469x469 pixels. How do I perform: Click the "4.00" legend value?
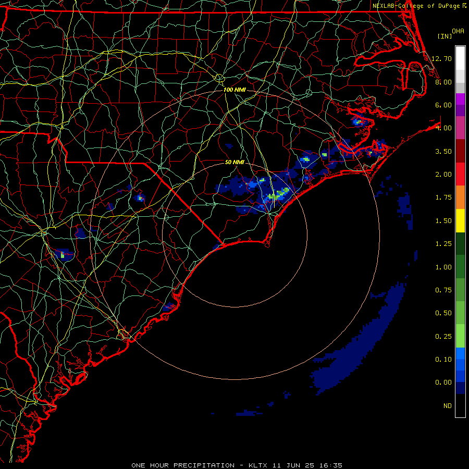[x=443, y=128]
